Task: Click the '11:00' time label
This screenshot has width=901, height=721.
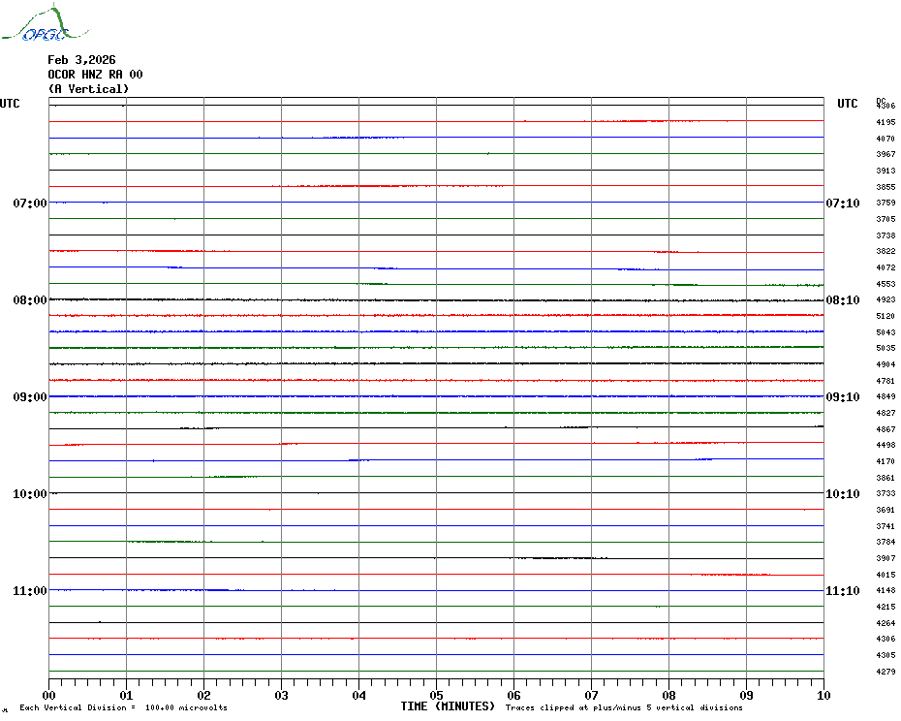Action: pos(30,591)
